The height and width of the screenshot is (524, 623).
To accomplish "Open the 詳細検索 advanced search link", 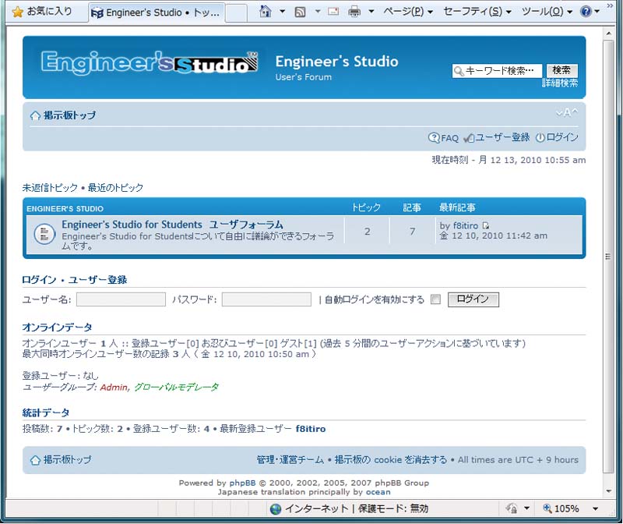I will (x=560, y=83).
